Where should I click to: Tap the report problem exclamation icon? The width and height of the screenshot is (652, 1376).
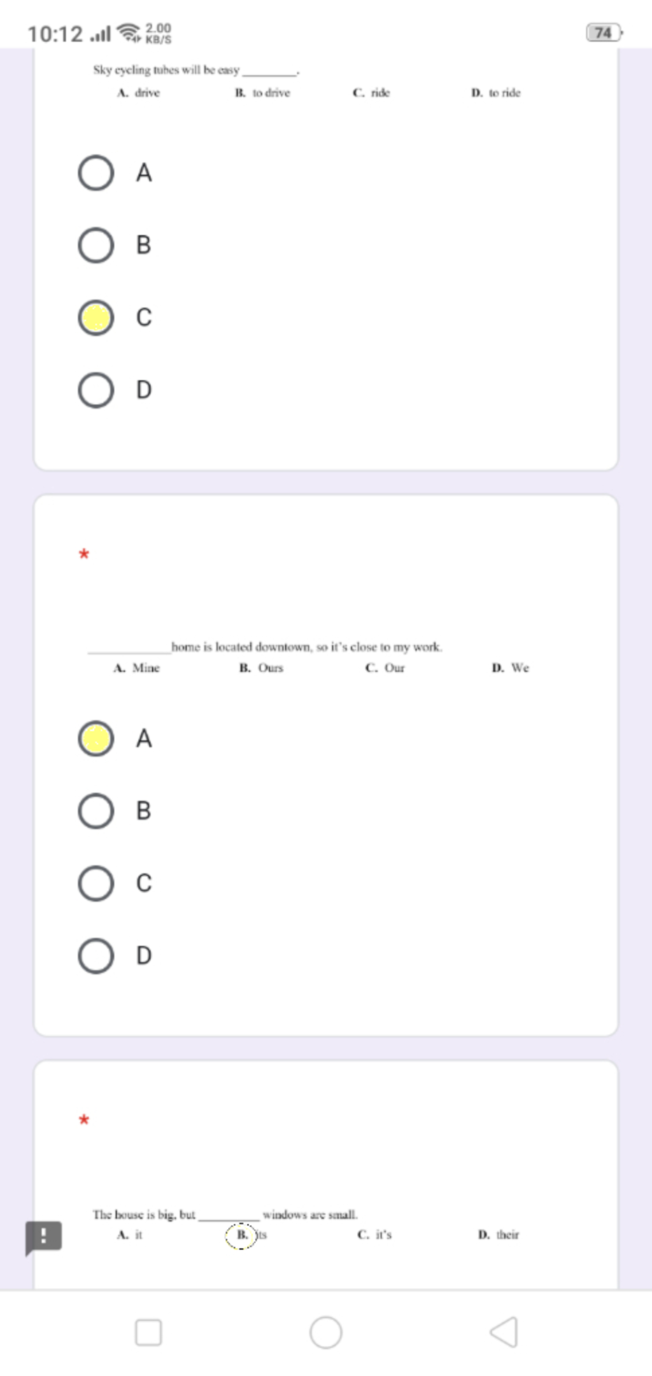click(x=43, y=1238)
